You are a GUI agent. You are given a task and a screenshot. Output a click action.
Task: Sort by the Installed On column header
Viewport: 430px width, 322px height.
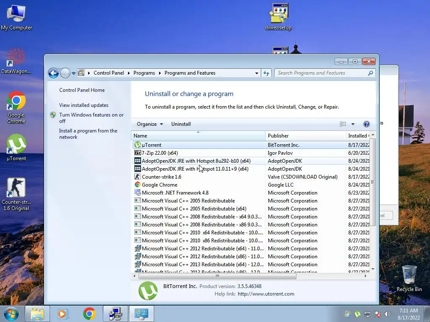[x=358, y=135]
